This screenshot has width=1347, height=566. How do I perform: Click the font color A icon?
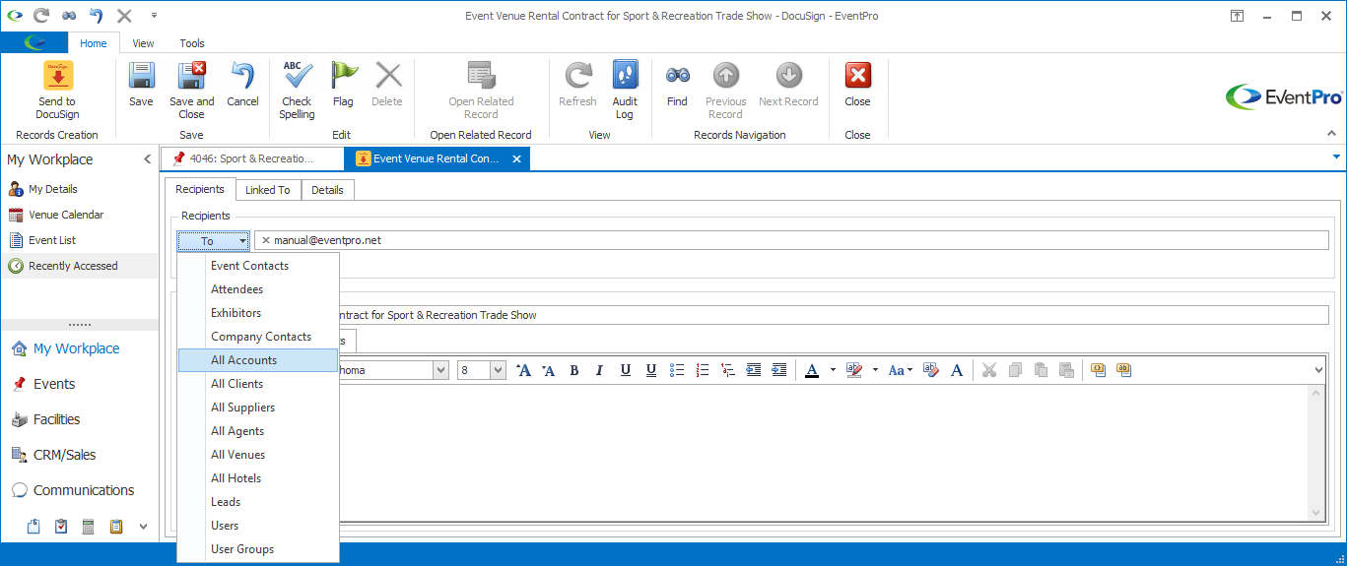tap(812, 370)
